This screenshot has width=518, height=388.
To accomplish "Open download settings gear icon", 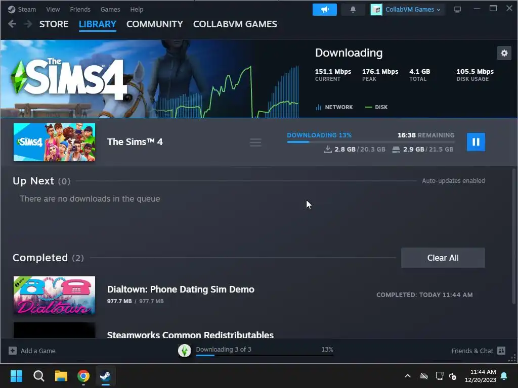I will click(504, 53).
